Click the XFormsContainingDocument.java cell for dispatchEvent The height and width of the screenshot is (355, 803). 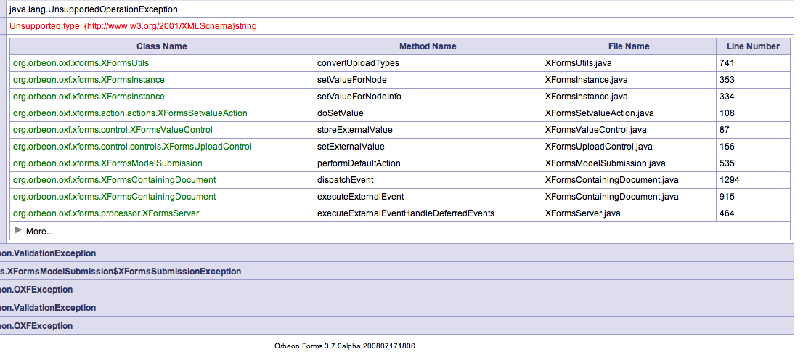click(611, 180)
